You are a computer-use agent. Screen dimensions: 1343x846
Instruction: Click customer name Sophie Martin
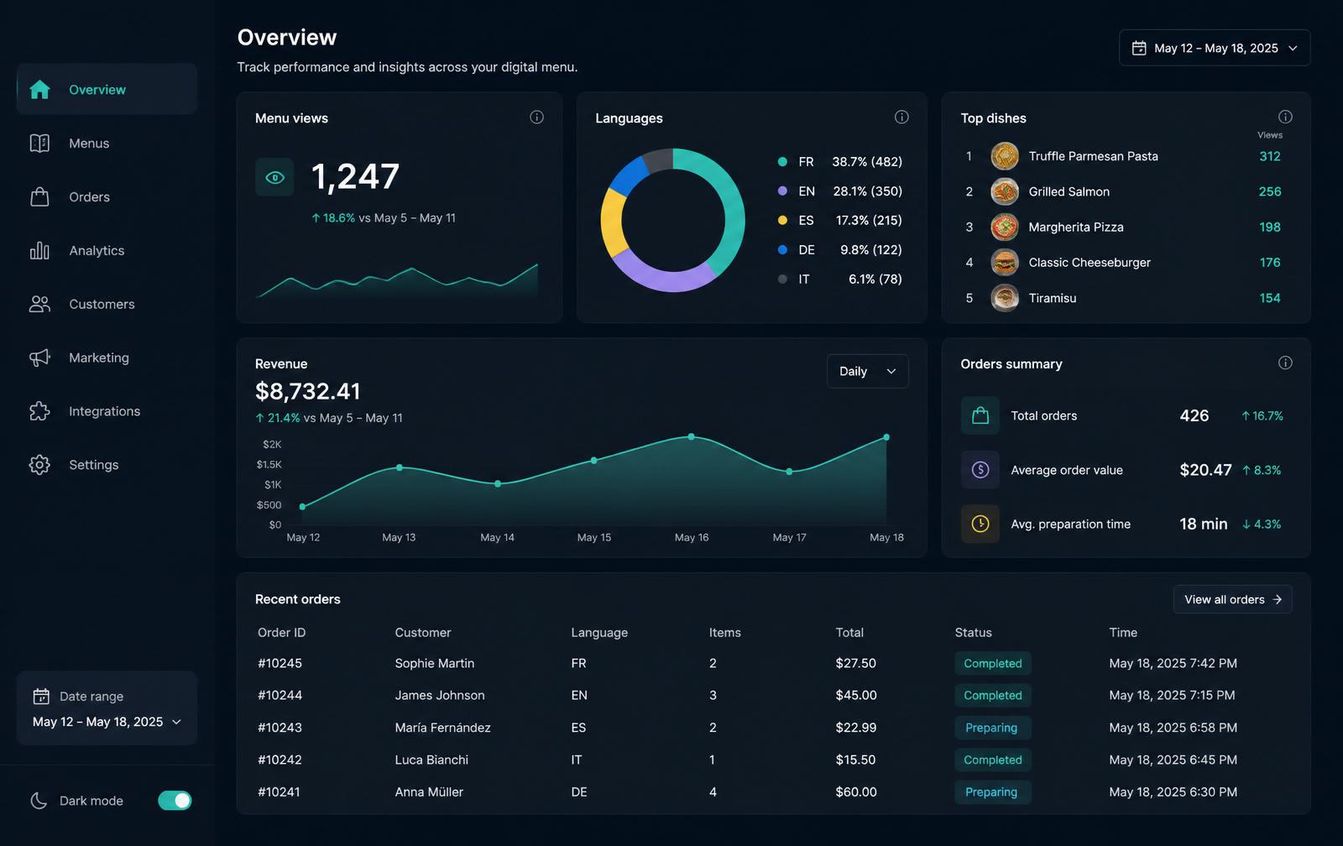click(x=435, y=663)
